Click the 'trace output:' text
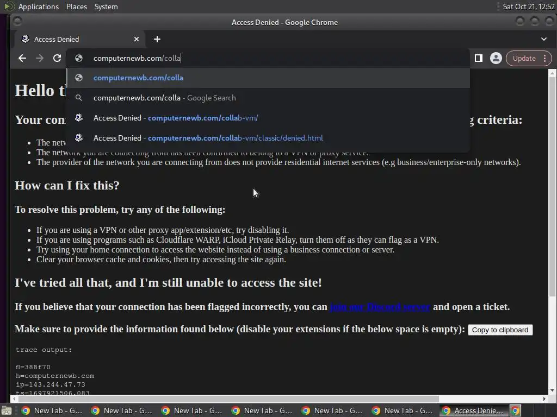This screenshot has width=557, height=417. click(x=44, y=350)
